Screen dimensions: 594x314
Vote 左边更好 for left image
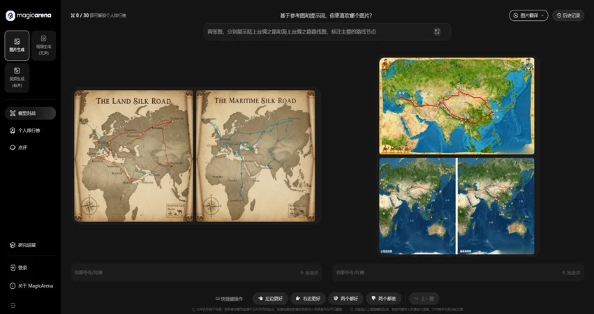pos(269,299)
